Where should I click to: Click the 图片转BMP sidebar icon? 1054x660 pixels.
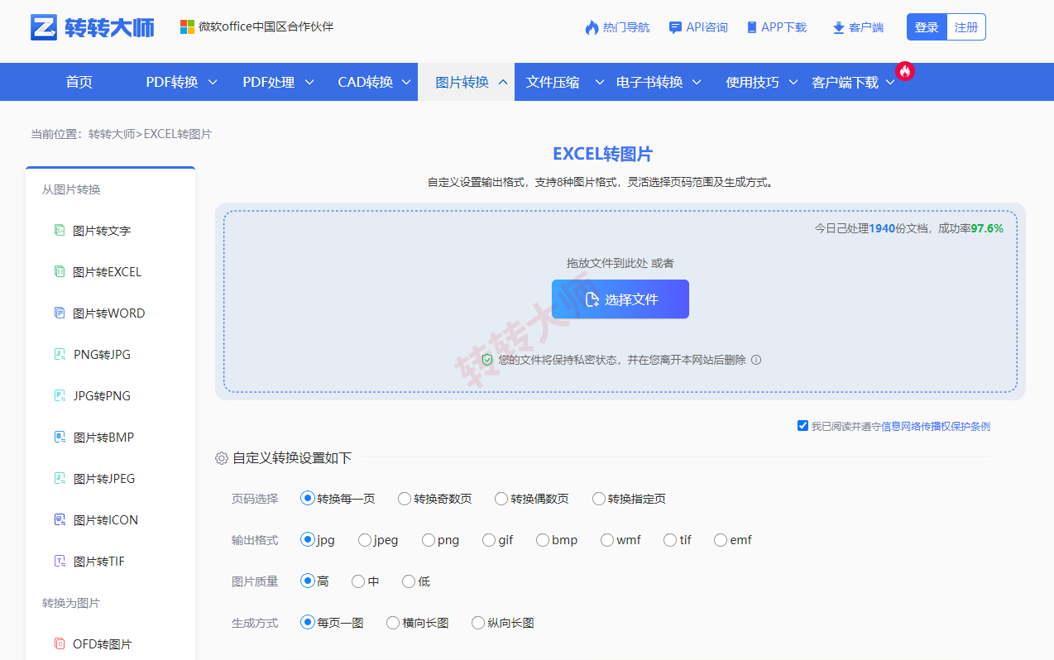point(60,437)
